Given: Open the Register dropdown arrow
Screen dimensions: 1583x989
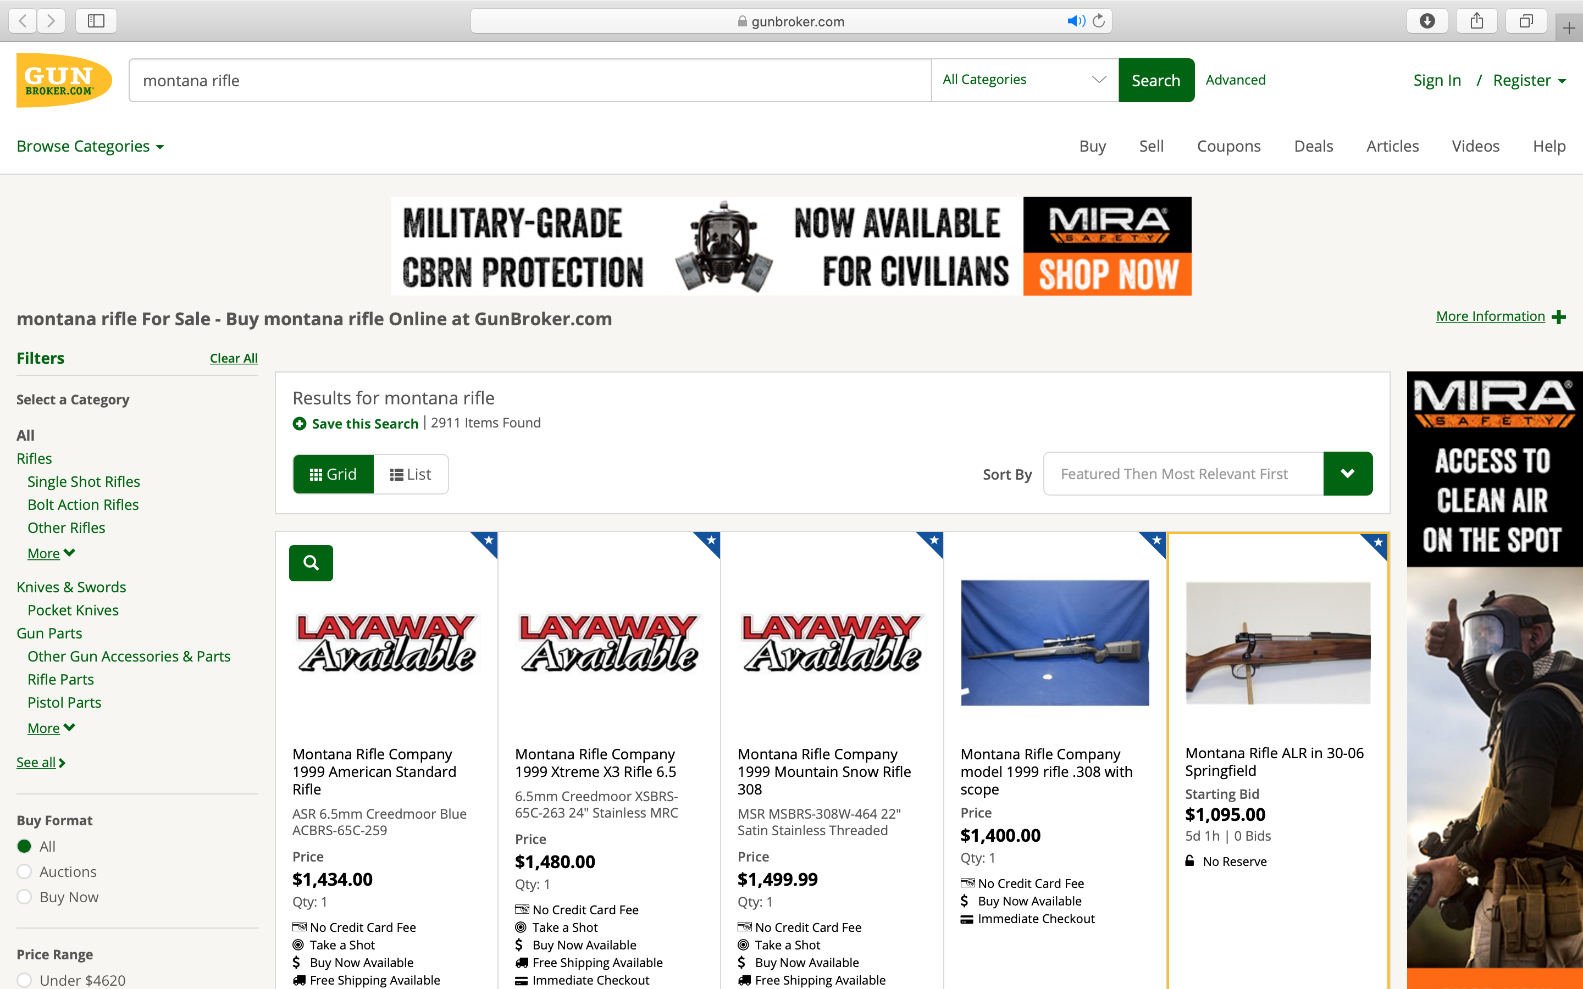Looking at the screenshot, I should point(1562,81).
